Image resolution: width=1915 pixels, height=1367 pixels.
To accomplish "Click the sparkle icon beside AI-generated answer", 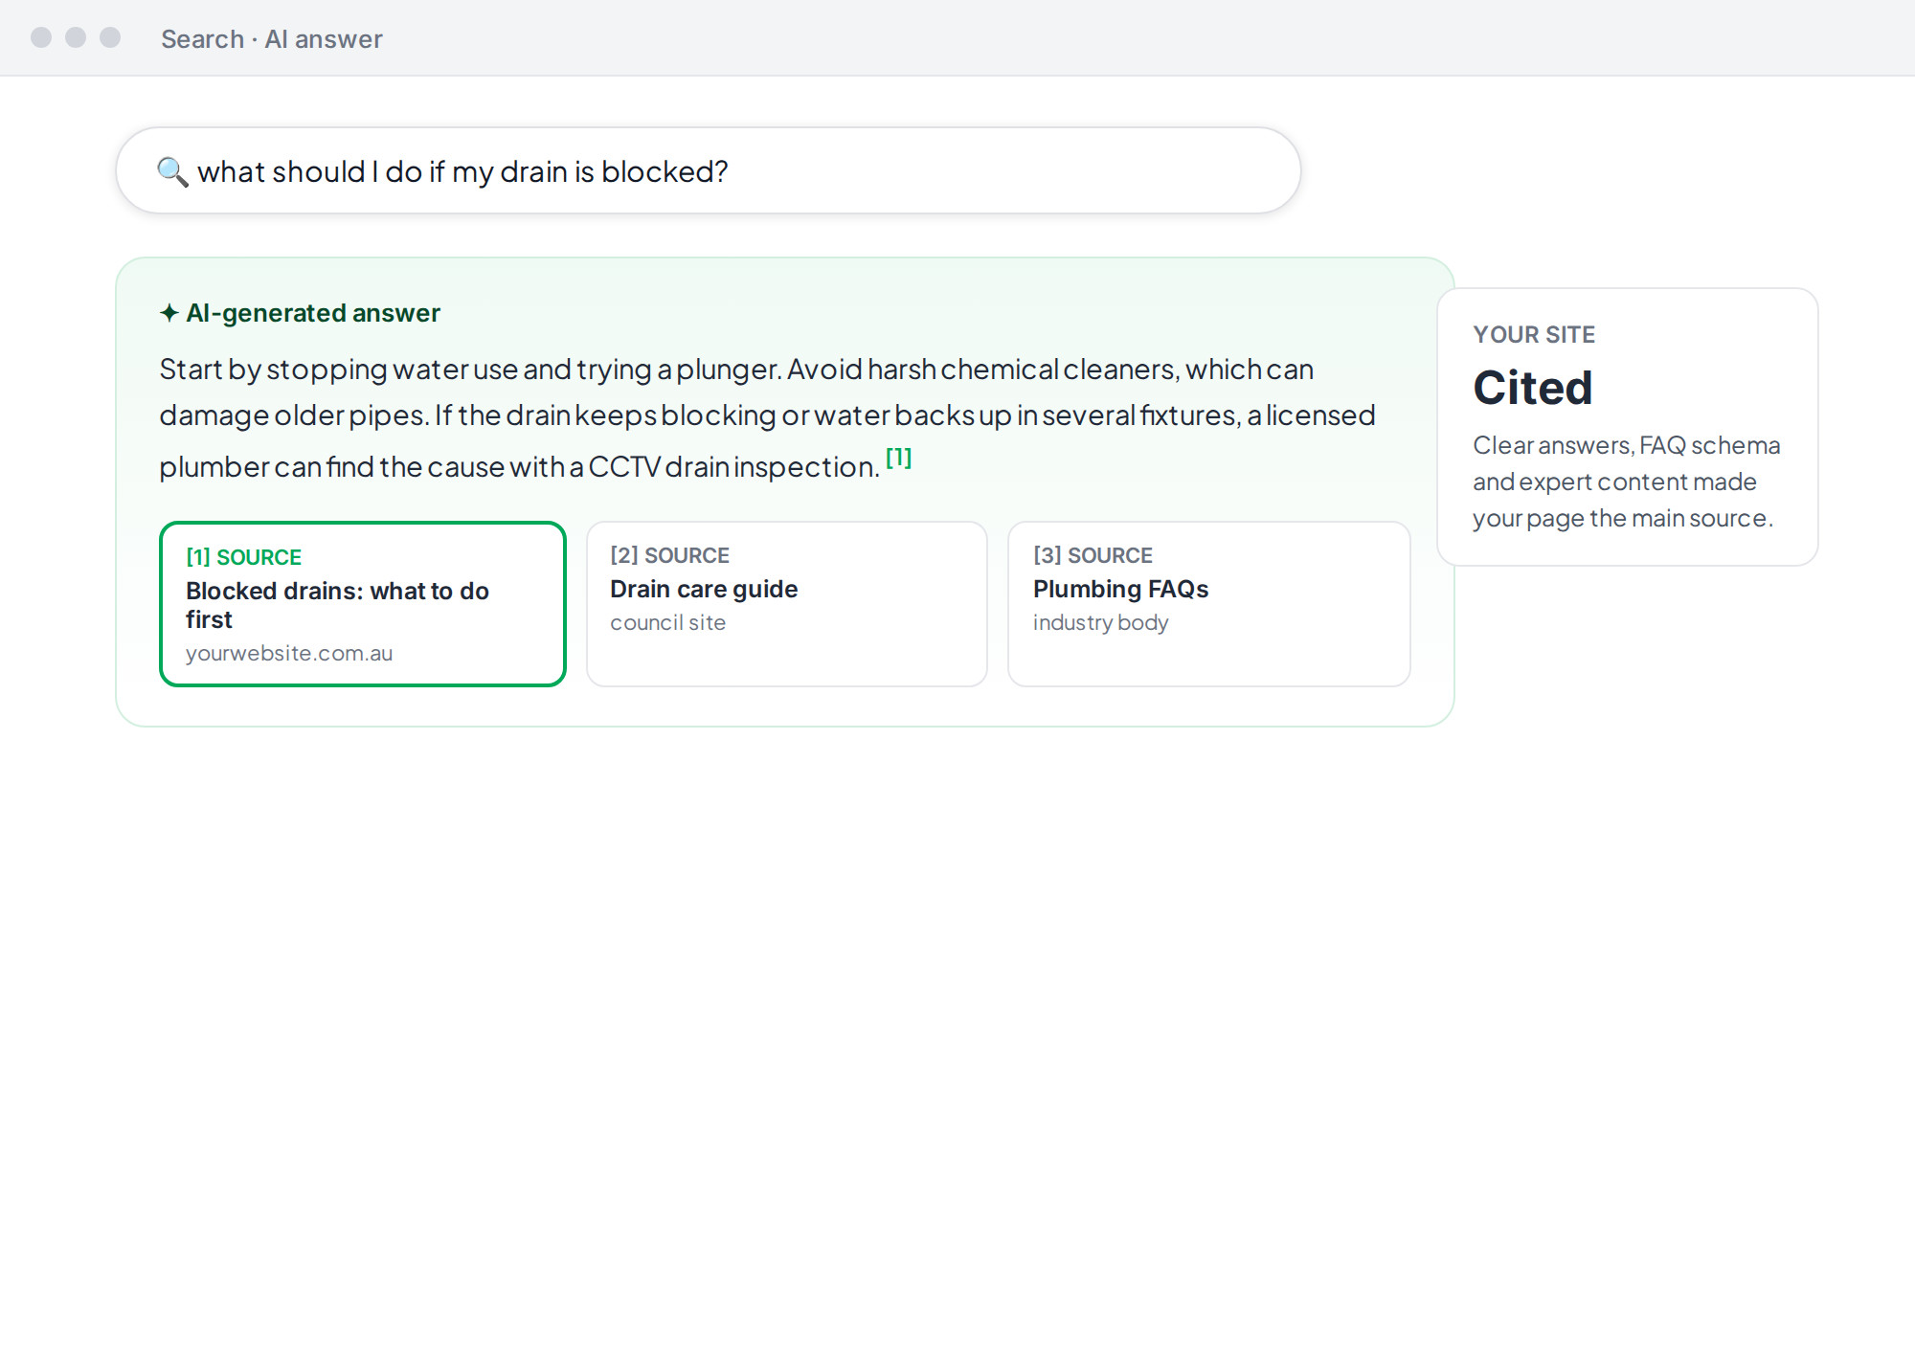I will click(169, 313).
